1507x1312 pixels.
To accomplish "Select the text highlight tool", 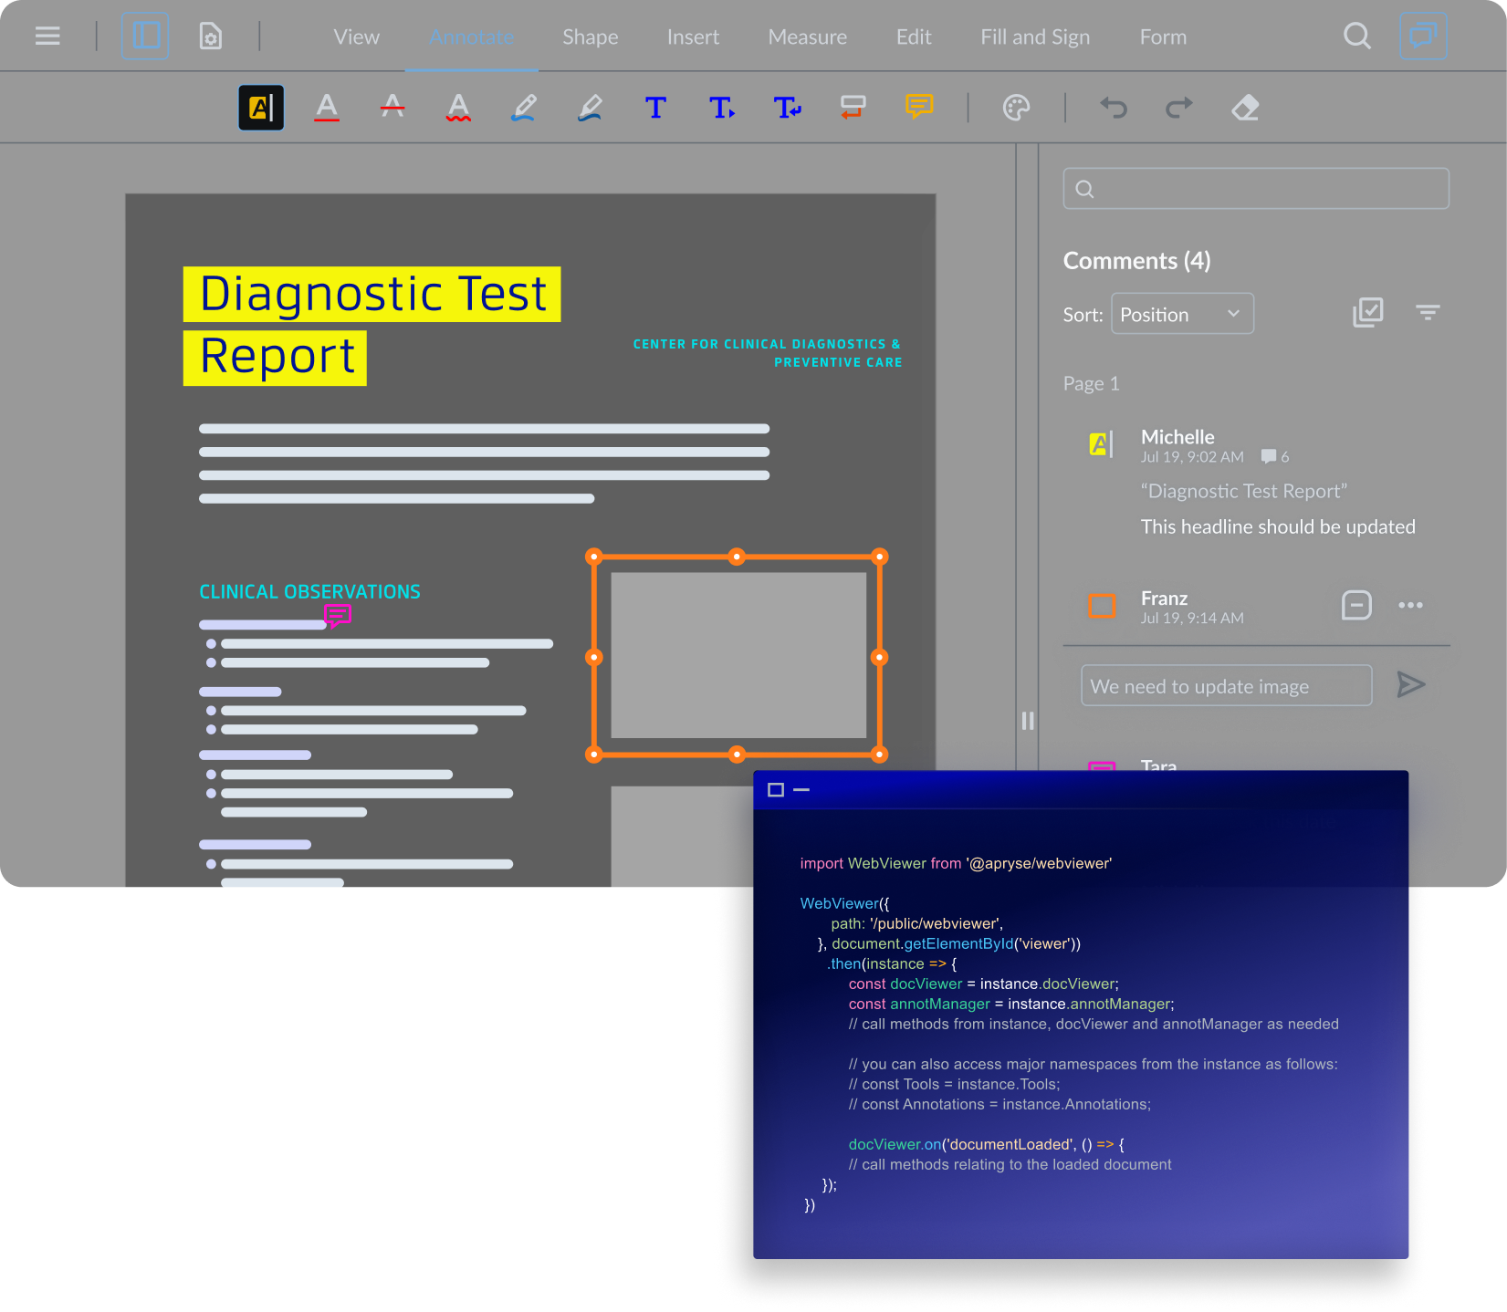I will pos(261,108).
